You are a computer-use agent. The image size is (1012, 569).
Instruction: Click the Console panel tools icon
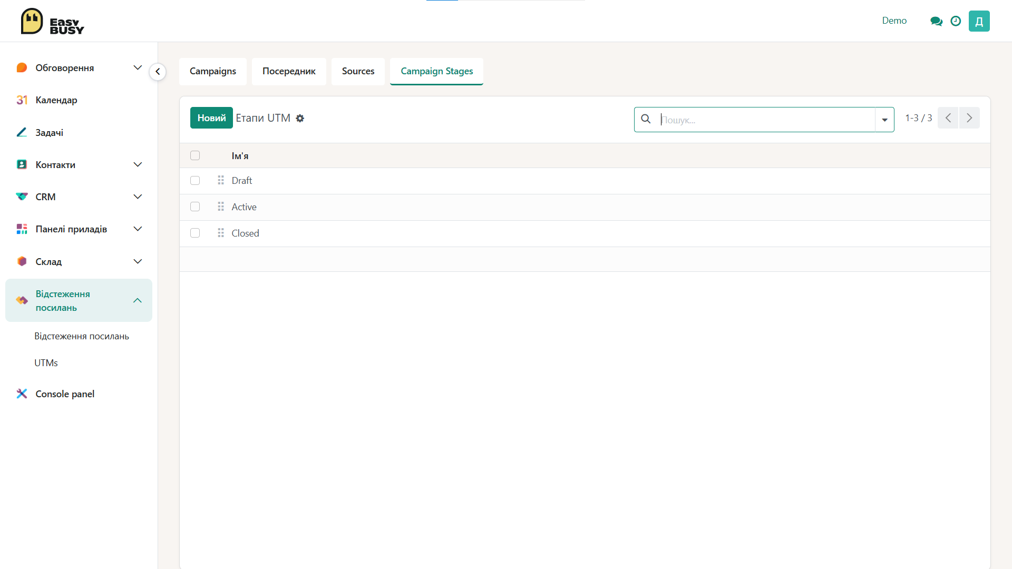(22, 394)
